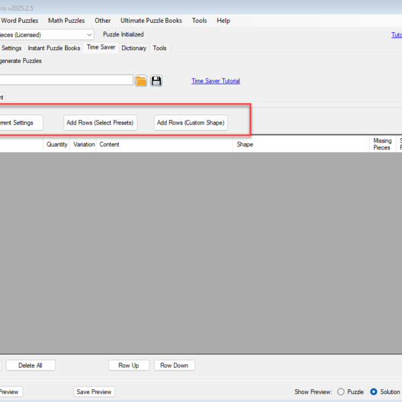Image resolution: width=402 pixels, height=402 pixels.
Task: Click the orange folder open icon
Action: [x=141, y=81]
